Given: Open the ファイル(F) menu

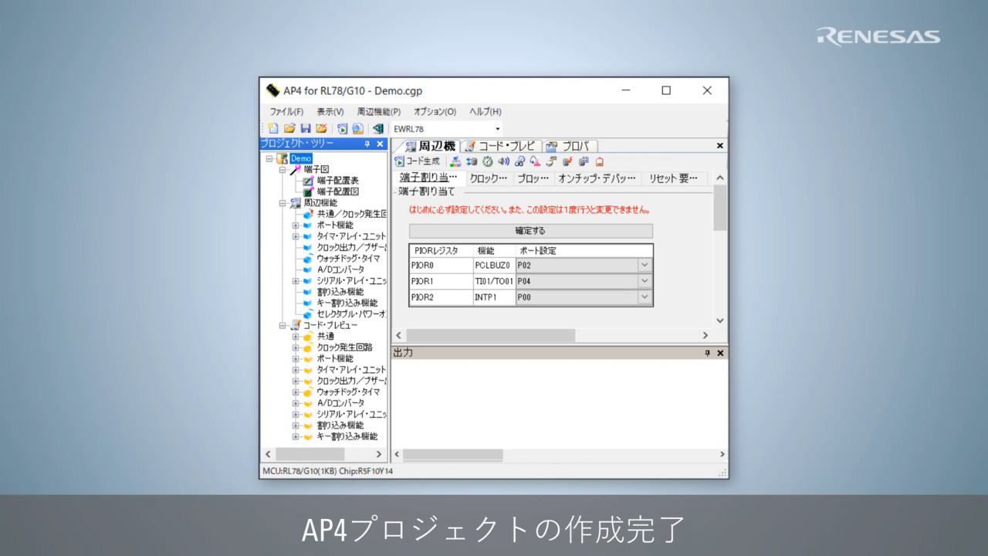Looking at the screenshot, I should [286, 112].
